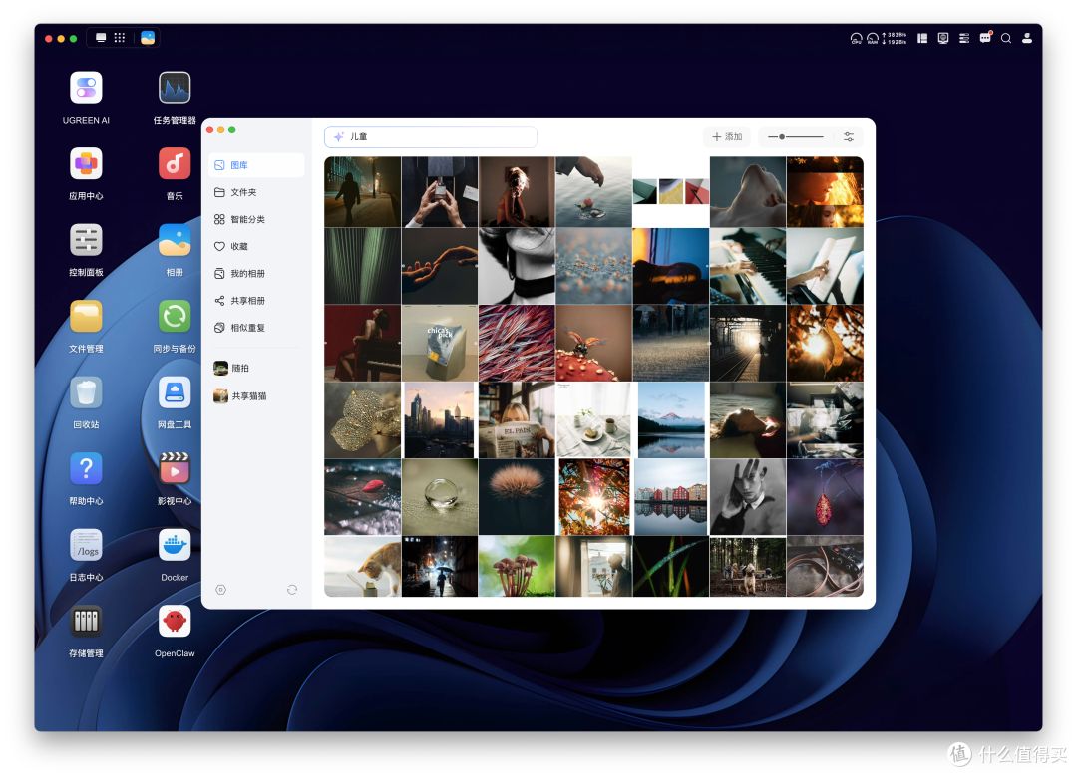This screenshot has width=1077, height=777.
Task: Launch the OpenClaw desktop icon
Action: (175, 622)
